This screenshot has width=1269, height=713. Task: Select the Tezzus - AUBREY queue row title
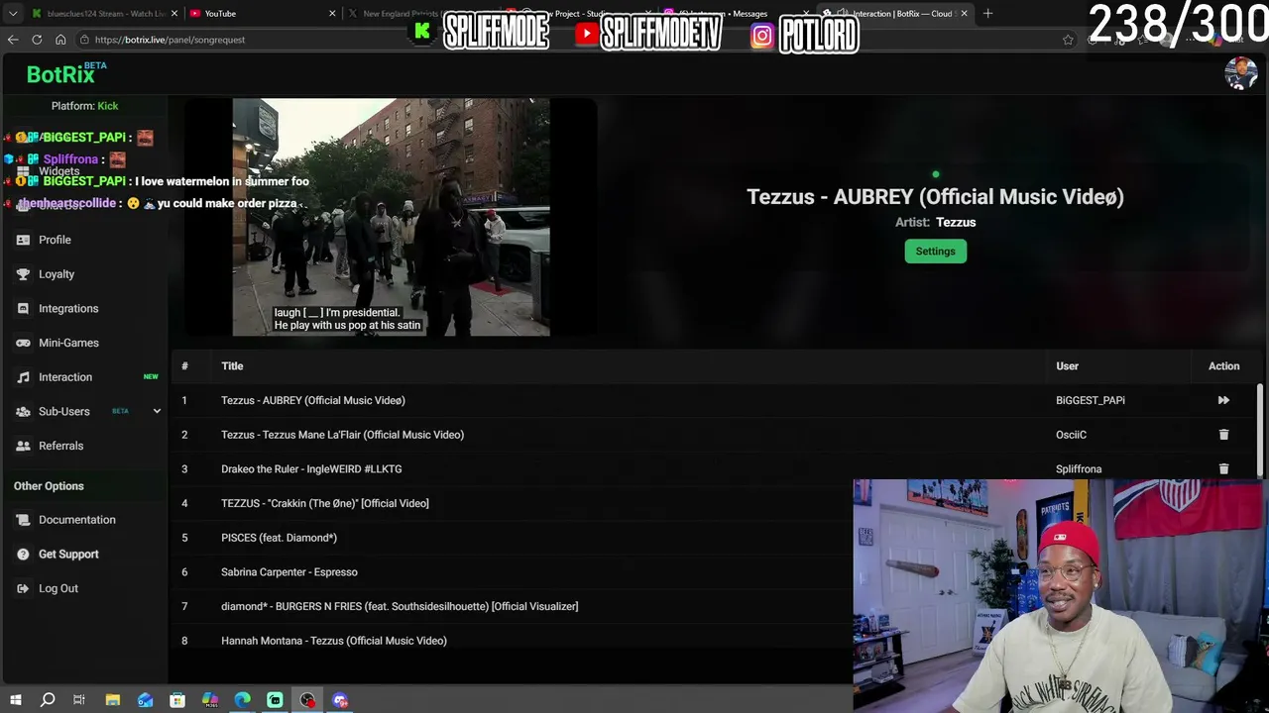(x=313, y=400)
